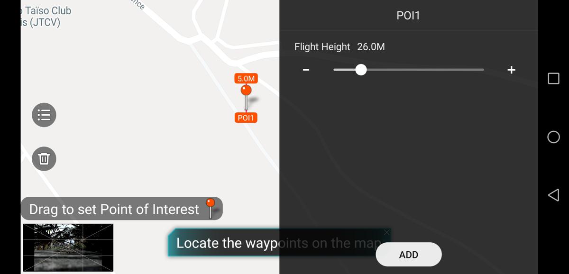Screen dimensions: 569x274
Task: Open the waypoint list icon
Action: point(44,115)
